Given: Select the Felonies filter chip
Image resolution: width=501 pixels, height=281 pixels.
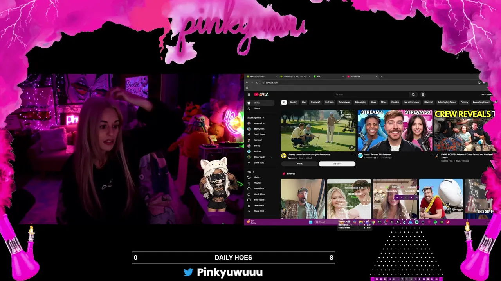Looking at the screenshot, I should click(x=395, y=102).
